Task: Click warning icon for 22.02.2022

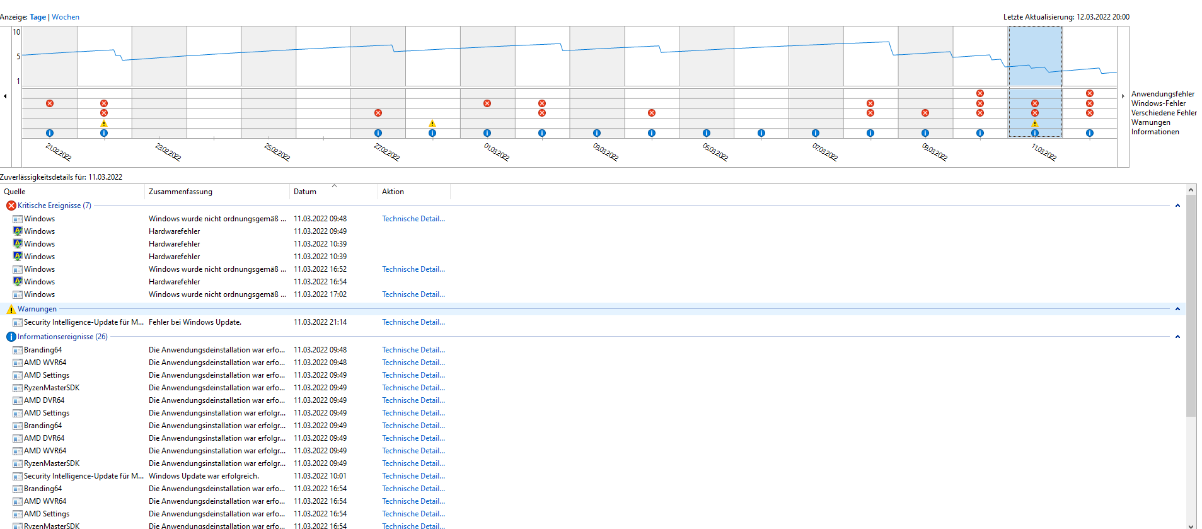Action: [104, 124]
